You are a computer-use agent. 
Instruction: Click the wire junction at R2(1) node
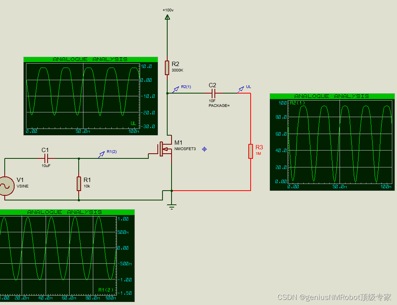click(167, 93)
